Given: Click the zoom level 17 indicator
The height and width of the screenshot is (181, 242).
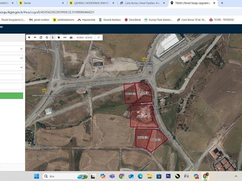Looking at the screenshot, I should tap(99, 37).
